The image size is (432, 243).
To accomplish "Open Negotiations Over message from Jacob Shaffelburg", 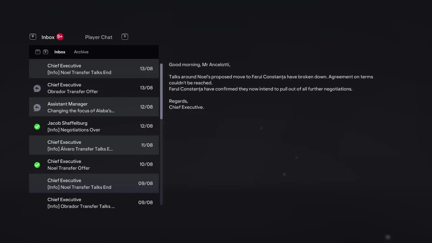I will click(94, 126).
